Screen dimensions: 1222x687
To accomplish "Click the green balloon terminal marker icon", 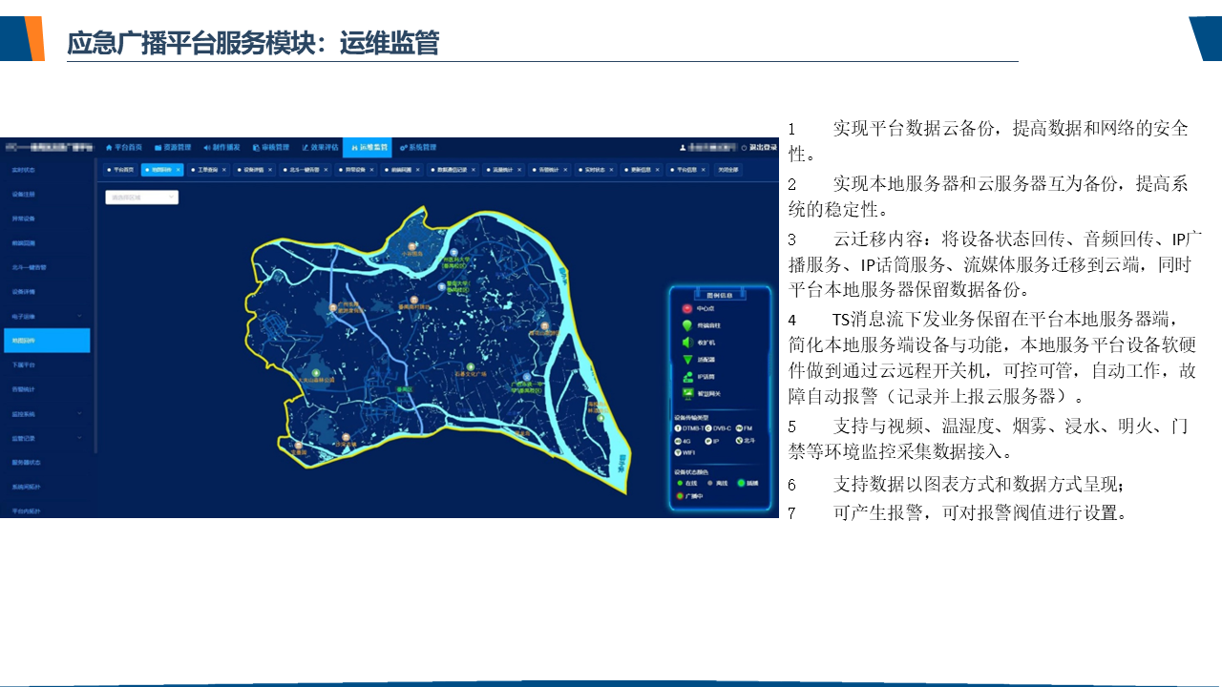I will tap(686, 326).
